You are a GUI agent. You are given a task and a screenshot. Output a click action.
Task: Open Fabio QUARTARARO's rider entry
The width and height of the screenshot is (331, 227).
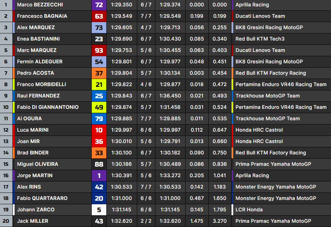[42, 199]
